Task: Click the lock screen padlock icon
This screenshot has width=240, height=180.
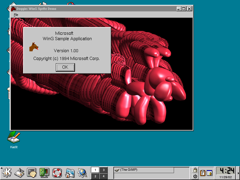Action: [195, 170]
